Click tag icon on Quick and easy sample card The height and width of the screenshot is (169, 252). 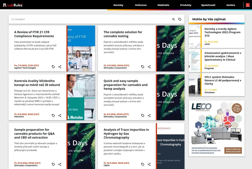(143, 115)
